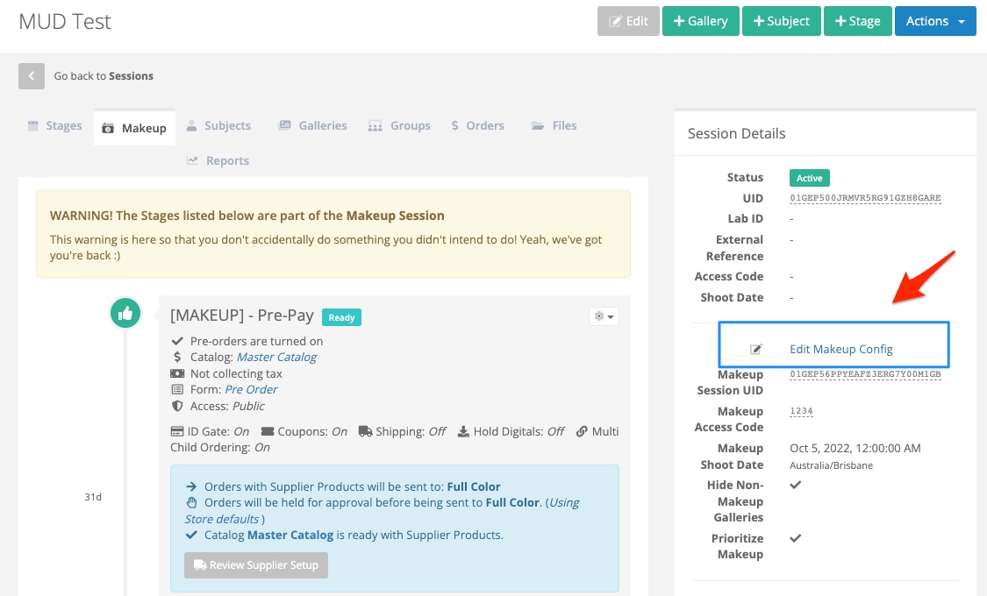
Task: Click the edit pencil icon beside Makeup Config
Action: coord(756,349)
